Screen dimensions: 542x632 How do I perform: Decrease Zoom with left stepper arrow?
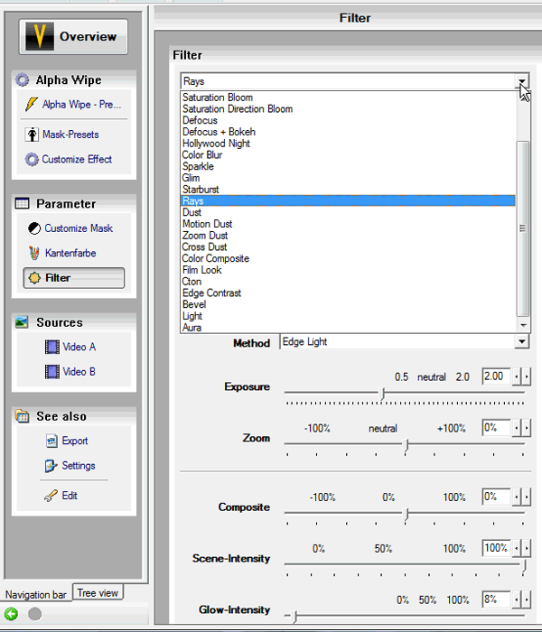pos(517,428)
